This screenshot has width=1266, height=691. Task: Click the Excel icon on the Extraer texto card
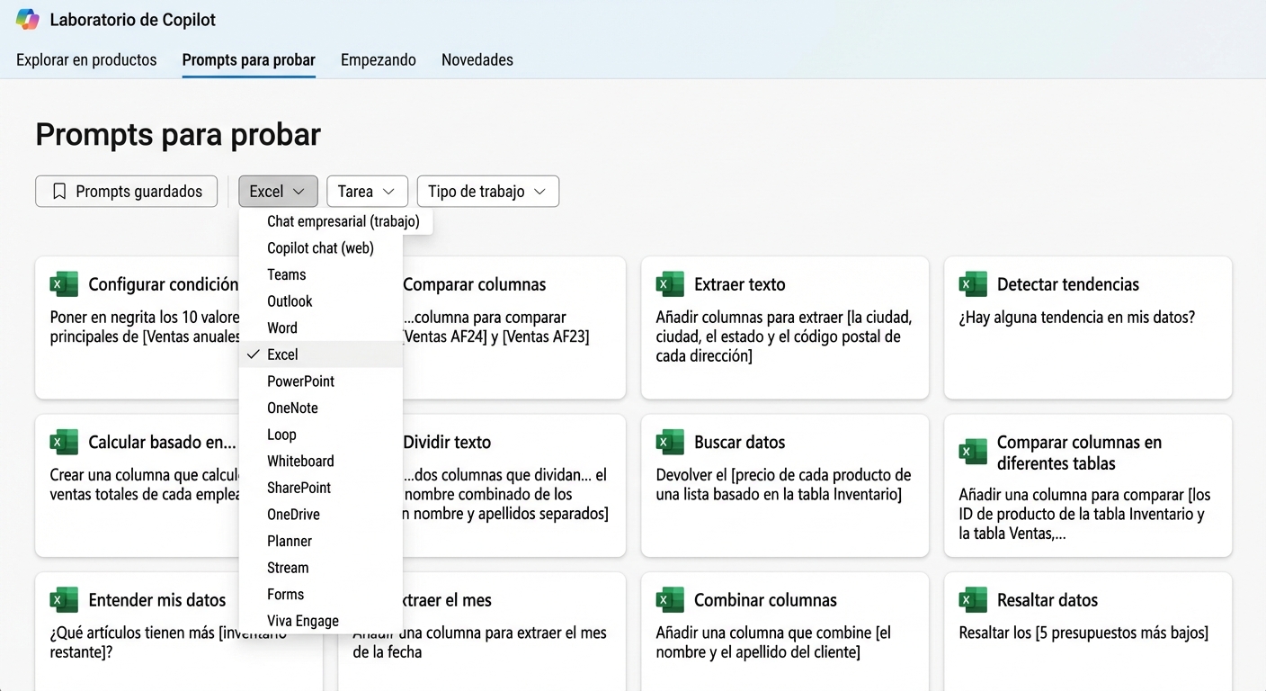pyautogui.click(x=670, y=283)
